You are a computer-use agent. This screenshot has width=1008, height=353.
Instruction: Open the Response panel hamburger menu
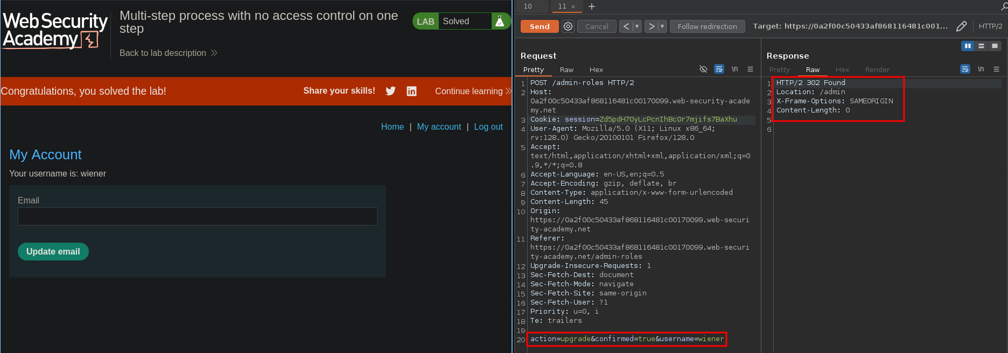(x=996, y=69)
